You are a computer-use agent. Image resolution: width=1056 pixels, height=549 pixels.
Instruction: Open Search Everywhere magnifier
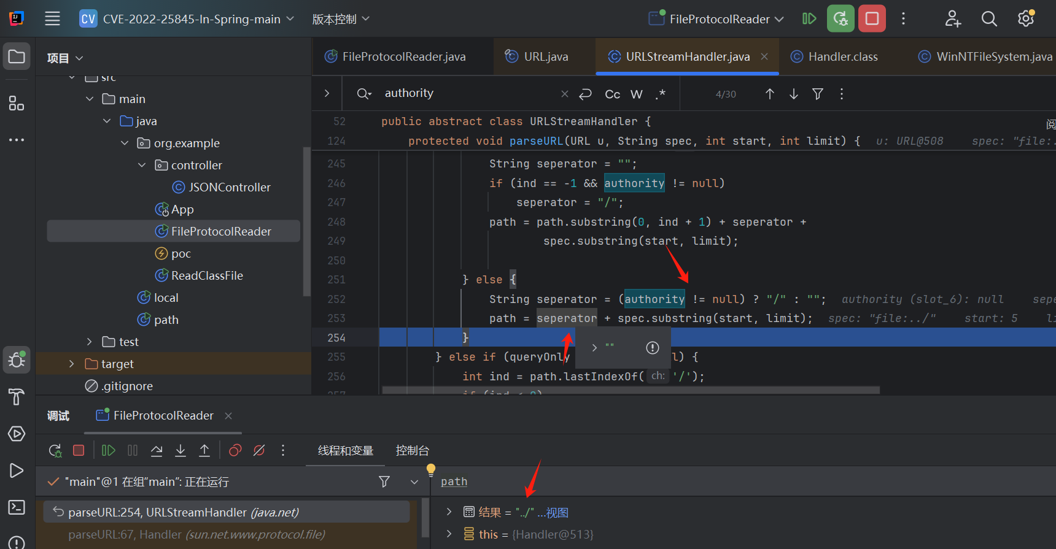click(x=989, y=18)
